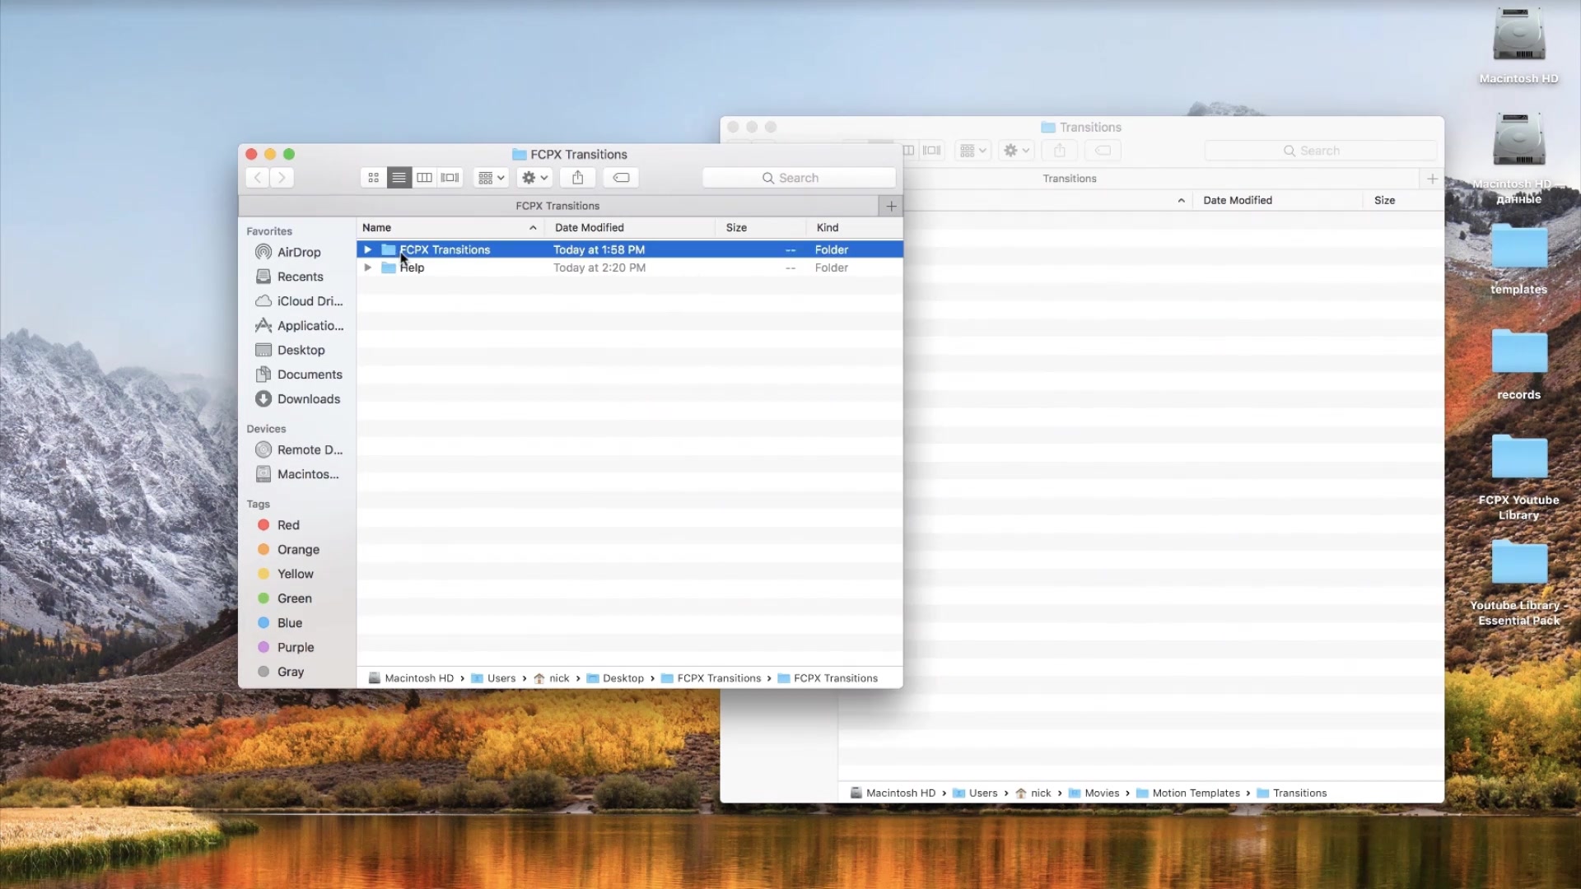Open Macintosh HD in sidebar Devices
Screen dimensions: 1581x889
(x=298, y=474)
